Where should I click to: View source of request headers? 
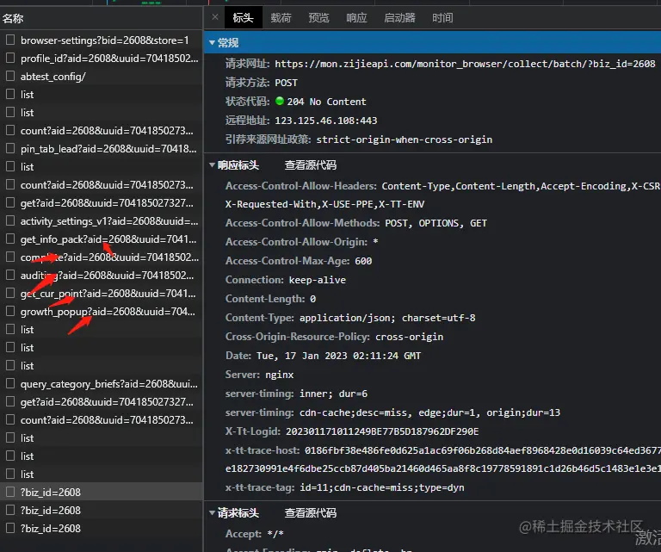click(310, 512)
